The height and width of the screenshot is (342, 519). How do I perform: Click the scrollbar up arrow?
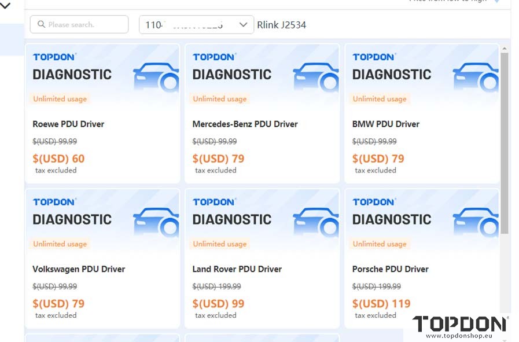pyautogui.click(x=505, y=49)
